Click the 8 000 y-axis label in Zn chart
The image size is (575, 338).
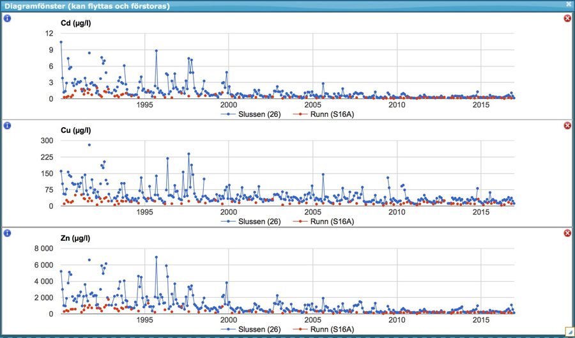43,249
